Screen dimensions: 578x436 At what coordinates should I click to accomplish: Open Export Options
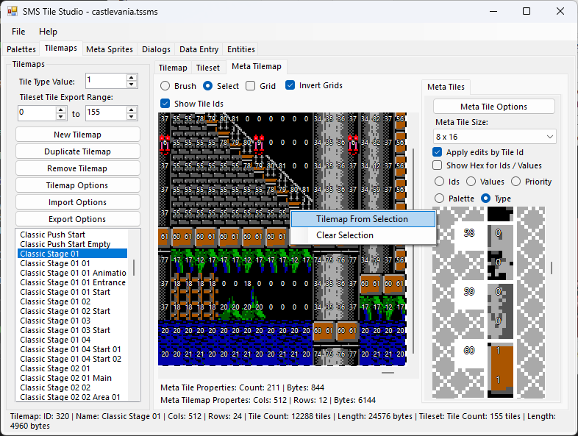coord(78,219)
